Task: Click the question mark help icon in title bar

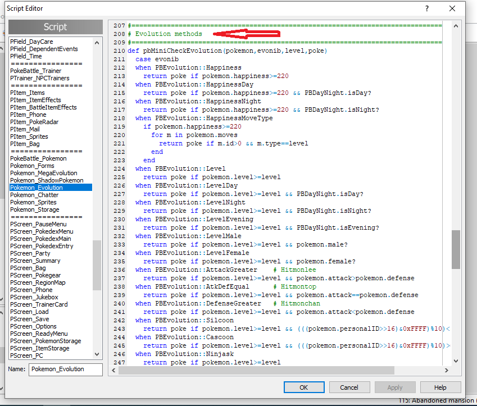Action: click(x=429, y=8)
